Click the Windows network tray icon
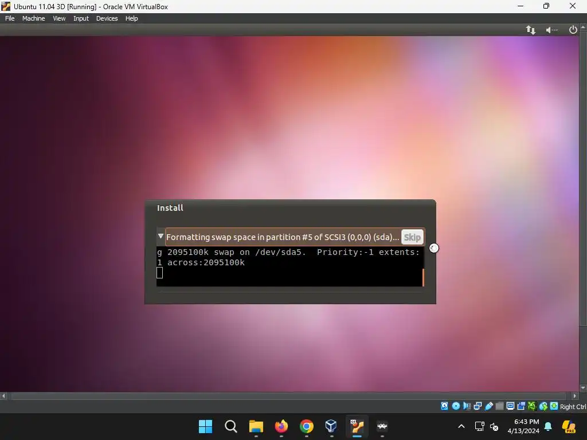 [x=480, y=426]
